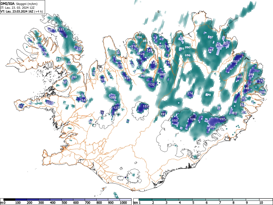This screenshot has height=205, width=273.
Task: Click the 4–5 km teal legend swatch
Action: pos(186,200)
